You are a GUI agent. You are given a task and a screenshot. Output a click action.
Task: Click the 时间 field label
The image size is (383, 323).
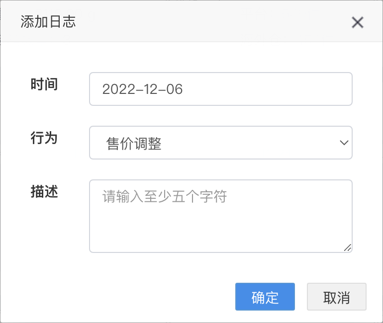[44, 84]
